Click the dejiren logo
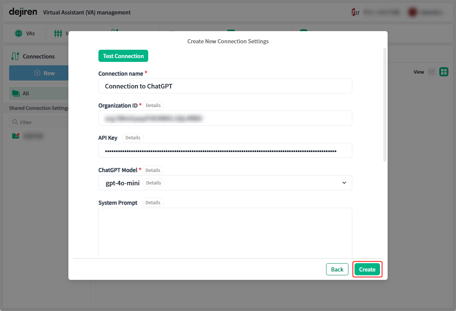This screenshot has height=311, width=456. (23, 12)
